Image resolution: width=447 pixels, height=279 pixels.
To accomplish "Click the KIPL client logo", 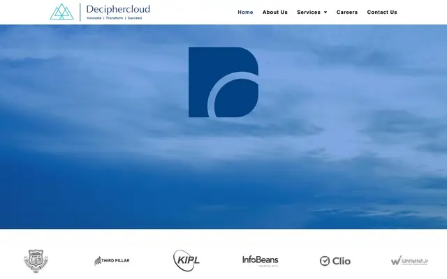I will pyautogui.click(x=186, y=260).
